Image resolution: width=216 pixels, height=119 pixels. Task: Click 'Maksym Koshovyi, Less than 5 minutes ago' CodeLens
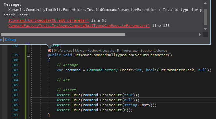[x=106, y=51]
